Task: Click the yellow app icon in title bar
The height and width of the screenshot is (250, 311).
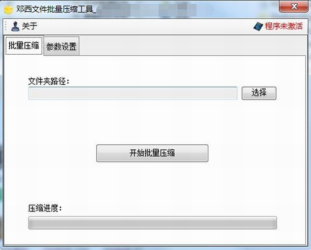Action: click(8, 9)
